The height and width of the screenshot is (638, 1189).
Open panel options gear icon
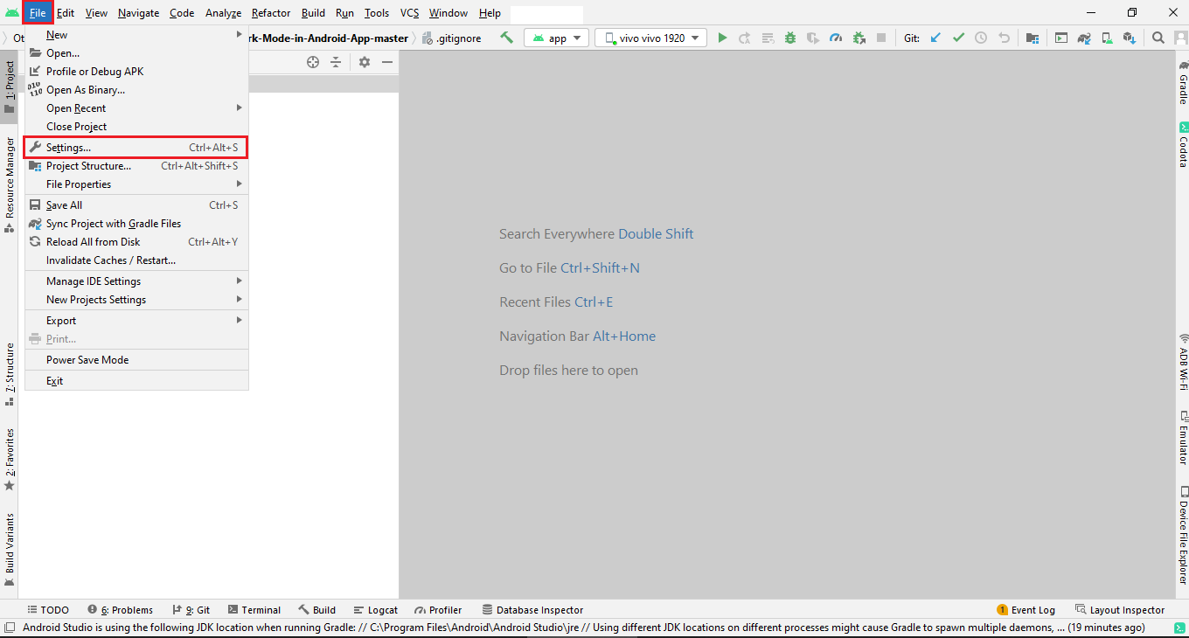pos(365,62)
